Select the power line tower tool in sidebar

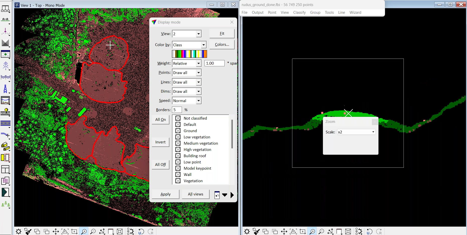point(5,89)
